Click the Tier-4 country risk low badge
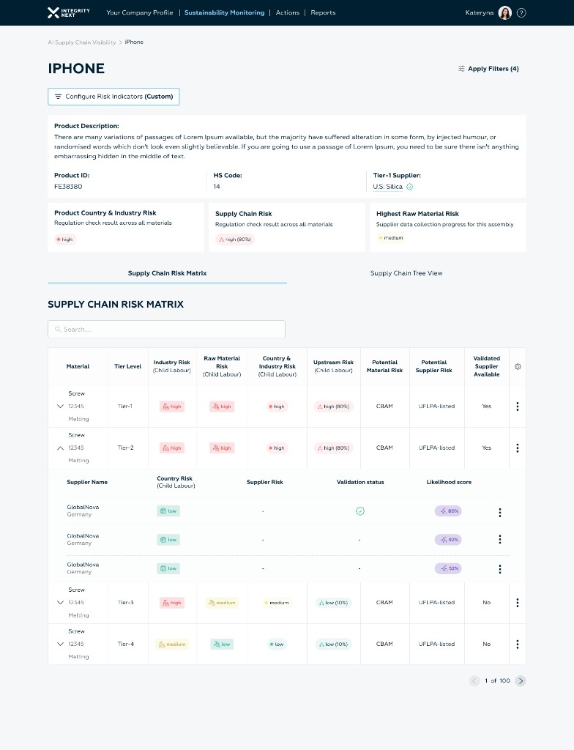The width and height of the screenshot is (574, 750). pos(277,645)
